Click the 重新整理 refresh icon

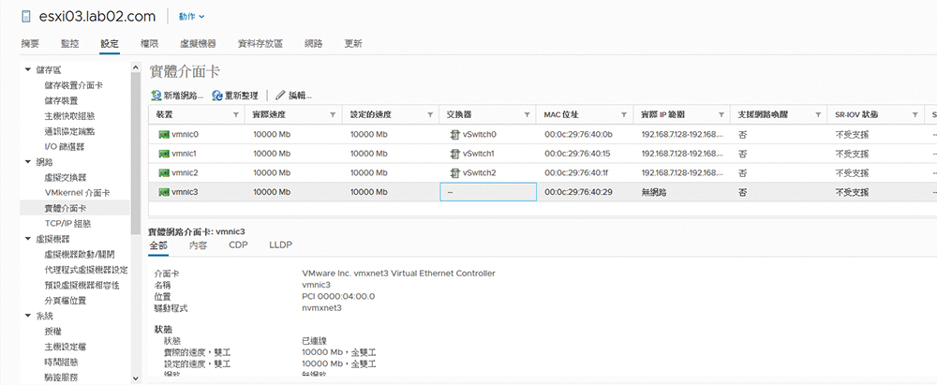pyautogui.click(x=218, y=96)
